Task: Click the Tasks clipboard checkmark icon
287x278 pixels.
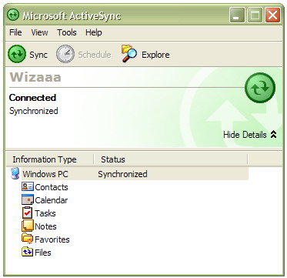Action: [x=27, y=213]
